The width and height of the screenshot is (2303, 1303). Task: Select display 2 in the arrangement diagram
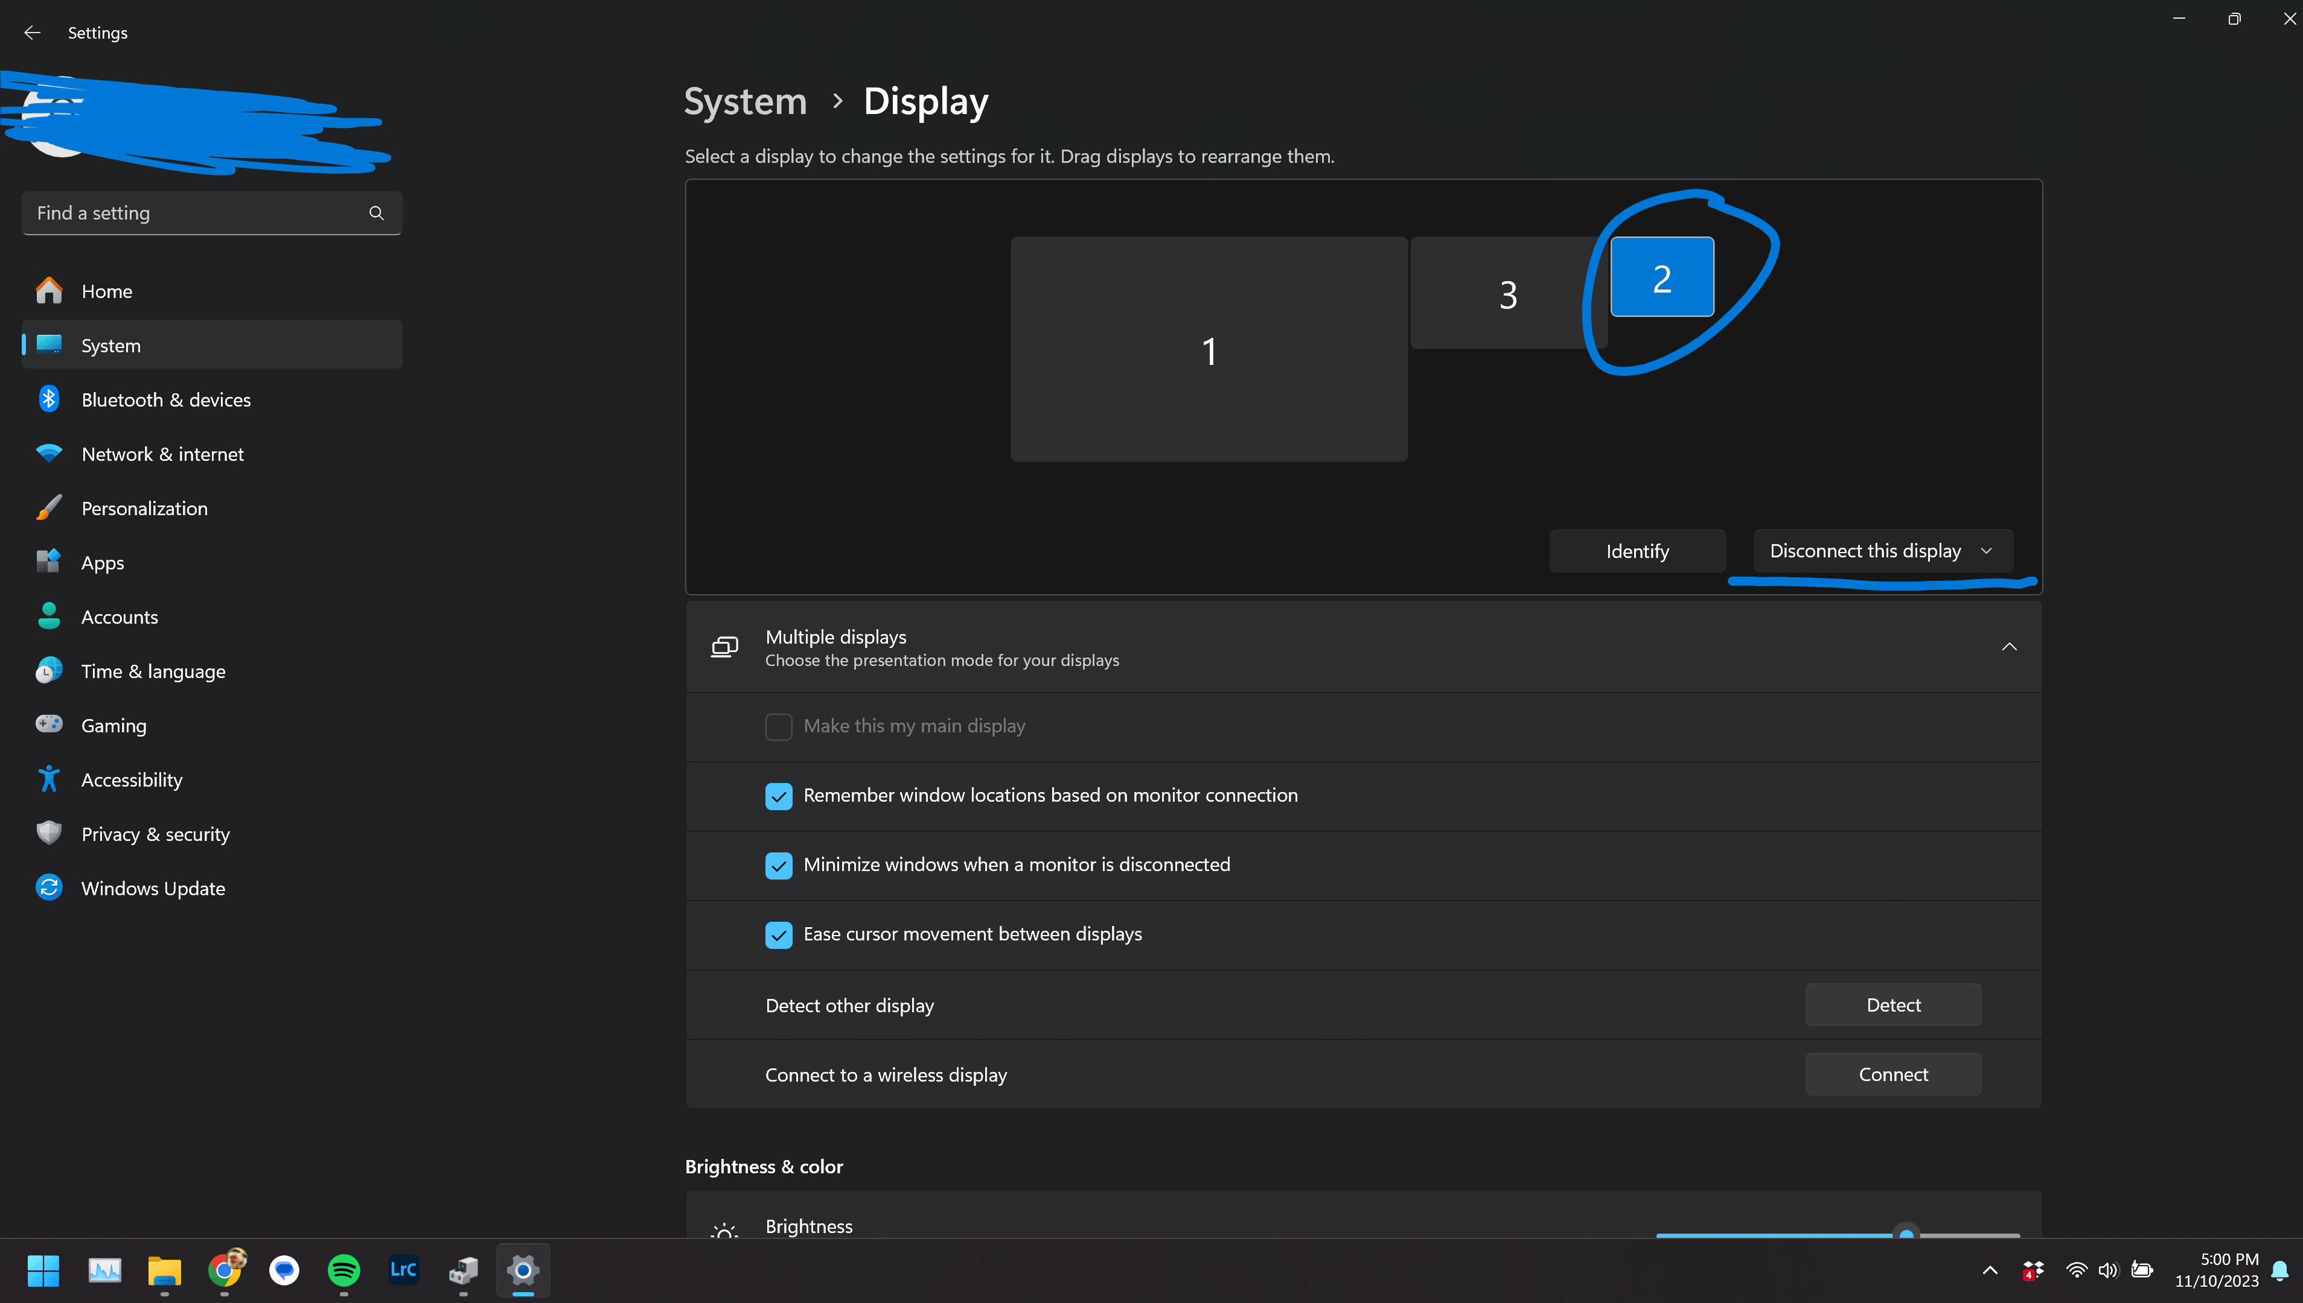pyautogui.click(x=1661, y=276)
